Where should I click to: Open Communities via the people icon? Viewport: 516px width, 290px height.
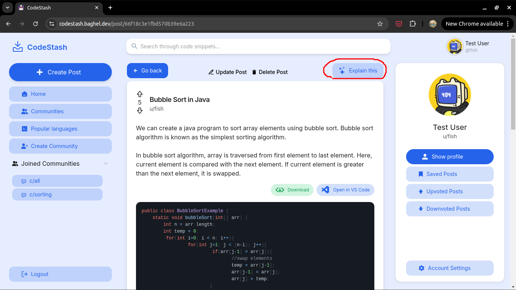coord(24,111)
